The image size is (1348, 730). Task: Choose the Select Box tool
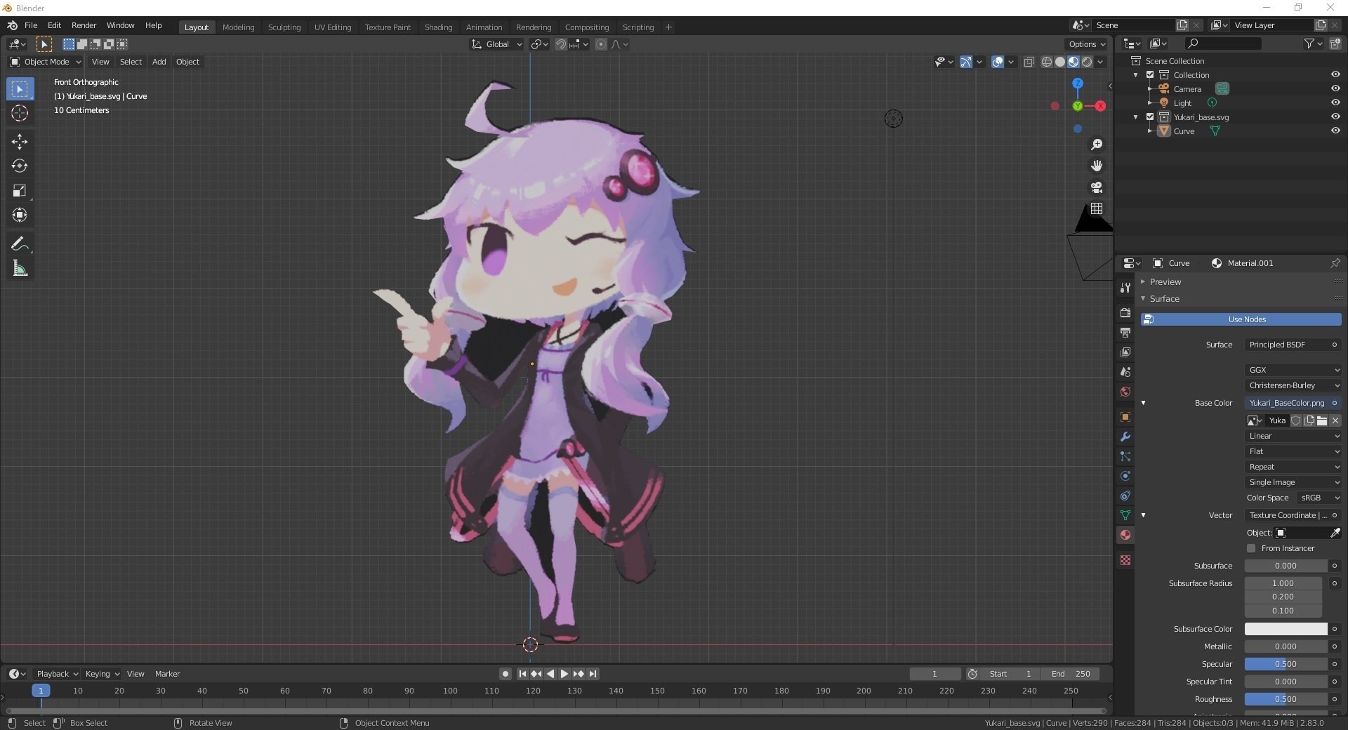point(20,89)
